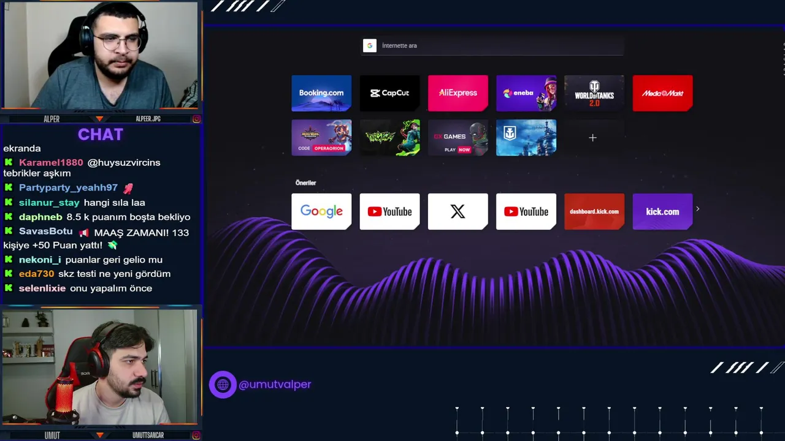Click the ALPEER.JPG label
Viewport: 785px width, 441px height.
tap(148, 119)
